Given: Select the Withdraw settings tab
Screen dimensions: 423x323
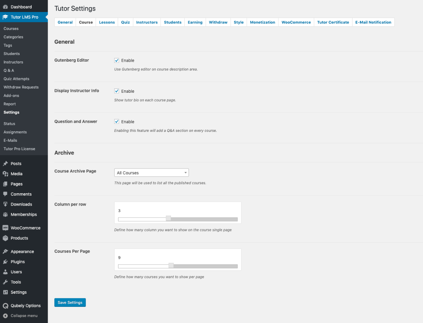Looking at the screenshot, I should pos(218,22).
